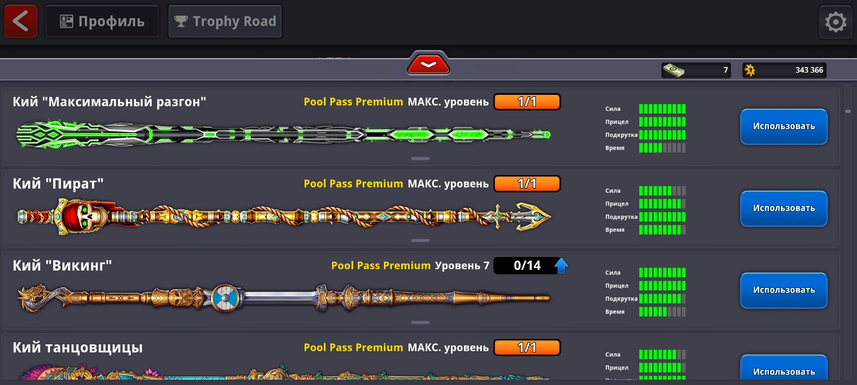Select the green "Максимальный разгон" cue image

[x=284, y=135]
